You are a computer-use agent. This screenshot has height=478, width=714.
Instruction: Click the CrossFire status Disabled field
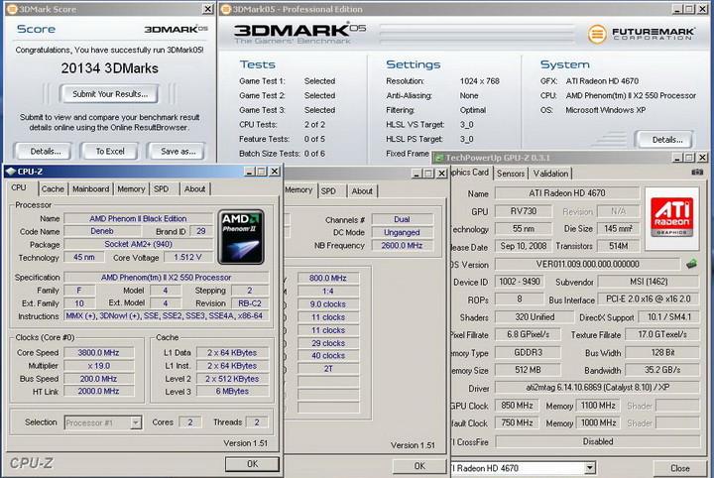(x=597, y=441)
